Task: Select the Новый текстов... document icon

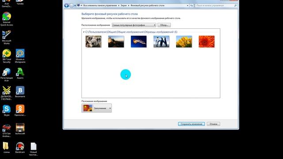Action: (x=34, y=149)
